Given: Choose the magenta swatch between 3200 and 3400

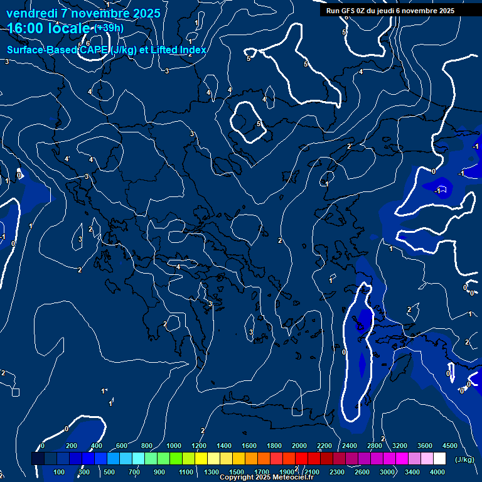Looking at the screenshot, I should (402, 458).
